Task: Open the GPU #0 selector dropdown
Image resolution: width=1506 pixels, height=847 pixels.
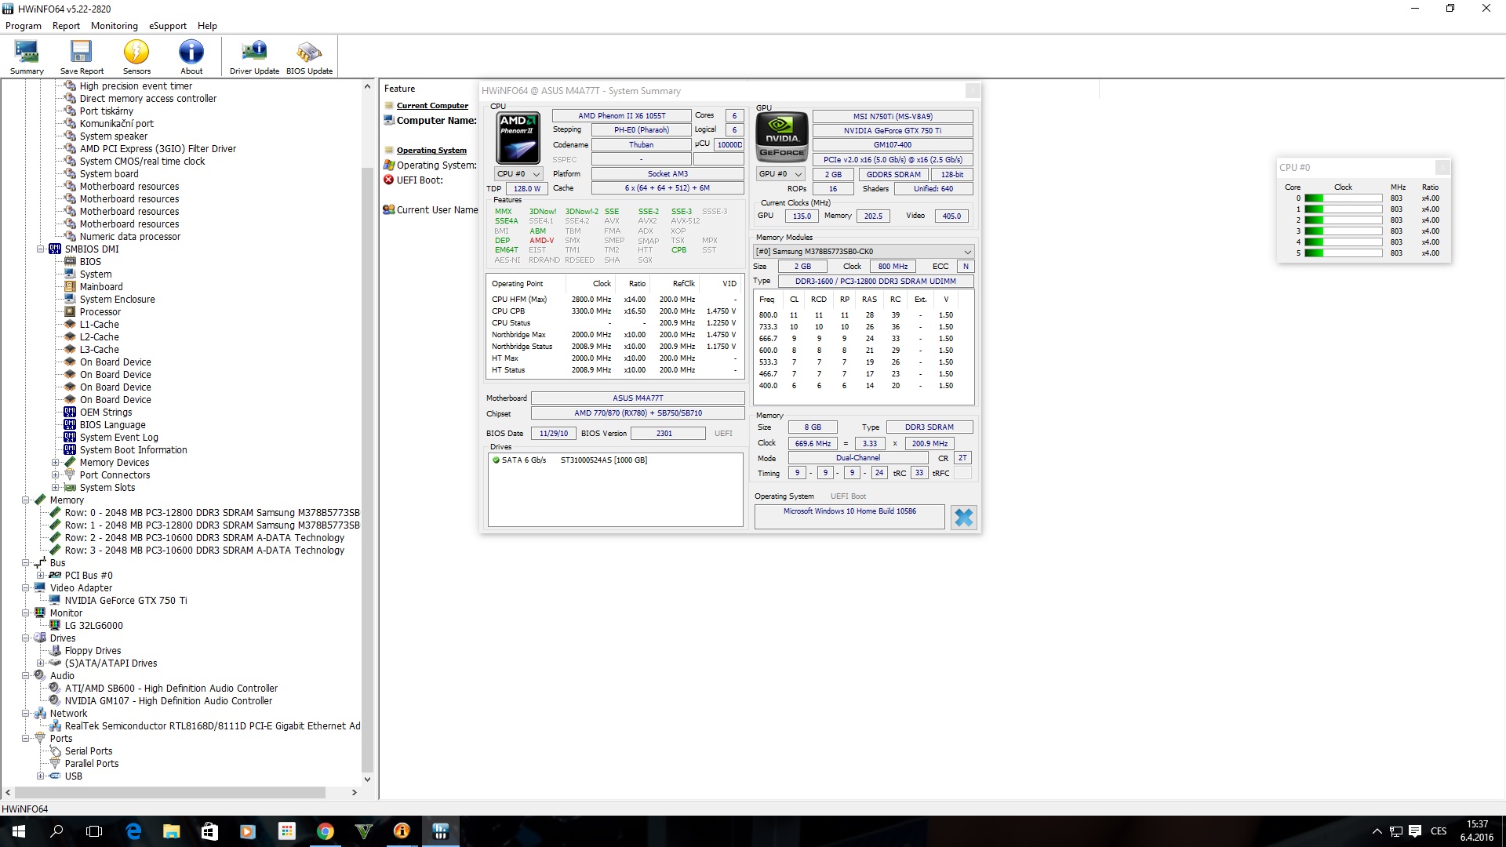Action: pyautogui.click(x=780, y=174)
